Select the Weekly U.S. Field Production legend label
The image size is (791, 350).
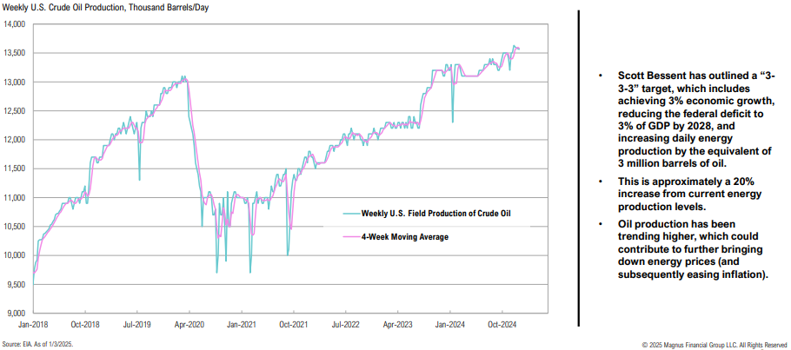(x=435, y=213)
